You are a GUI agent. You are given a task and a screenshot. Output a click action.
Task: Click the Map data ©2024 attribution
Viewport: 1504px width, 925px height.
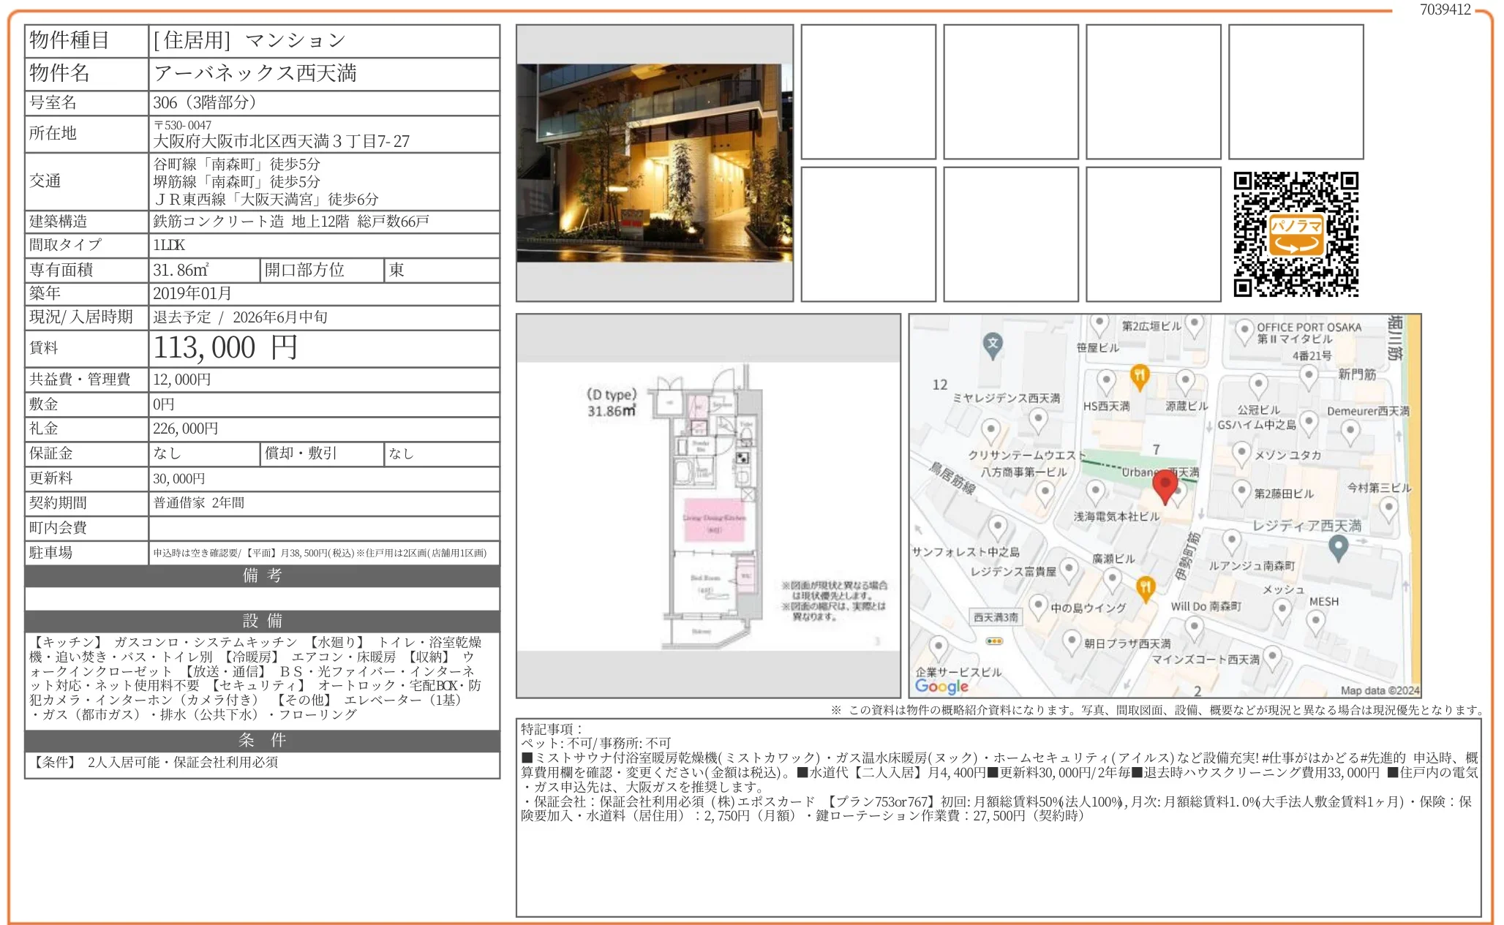tap(1379, 690)
